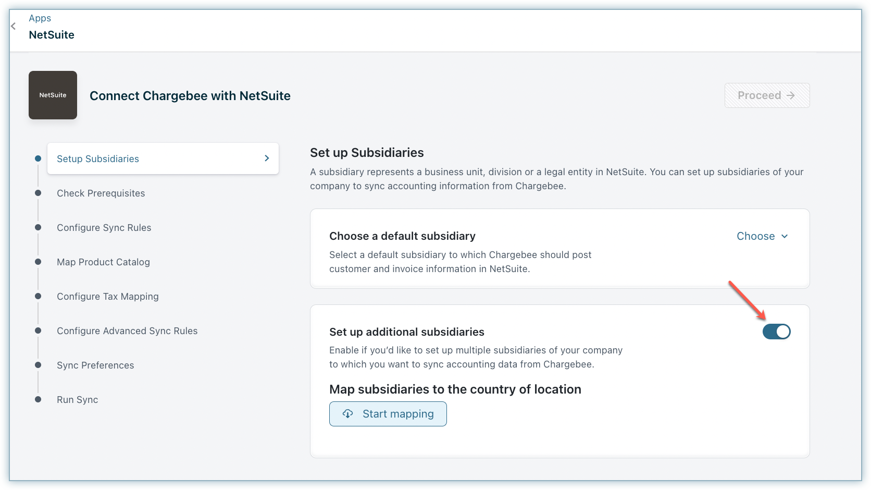Click the Run Sync step bullet
This screenshot has width=871, height=490.
(x=38, y=399)
